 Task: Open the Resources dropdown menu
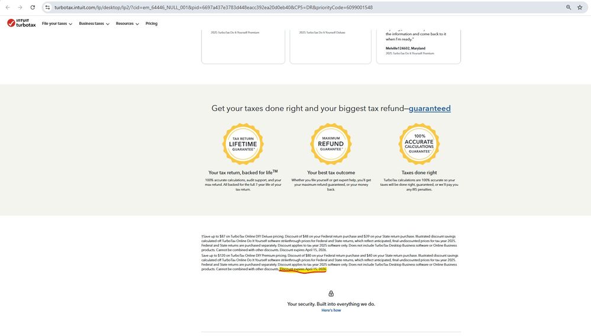[x=127, y=23]
